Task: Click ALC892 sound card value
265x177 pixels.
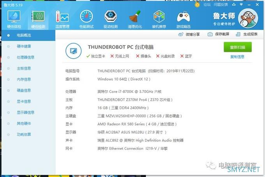Action: pos(140,140)
